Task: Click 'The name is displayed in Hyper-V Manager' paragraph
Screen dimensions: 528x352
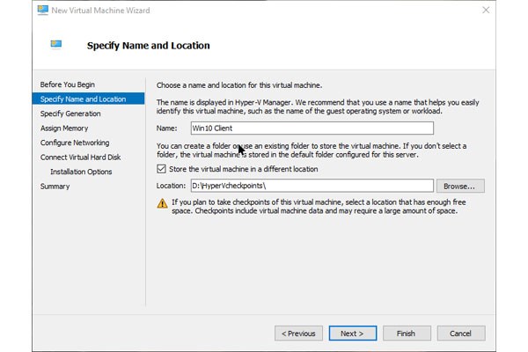Action: pos(318,106)
